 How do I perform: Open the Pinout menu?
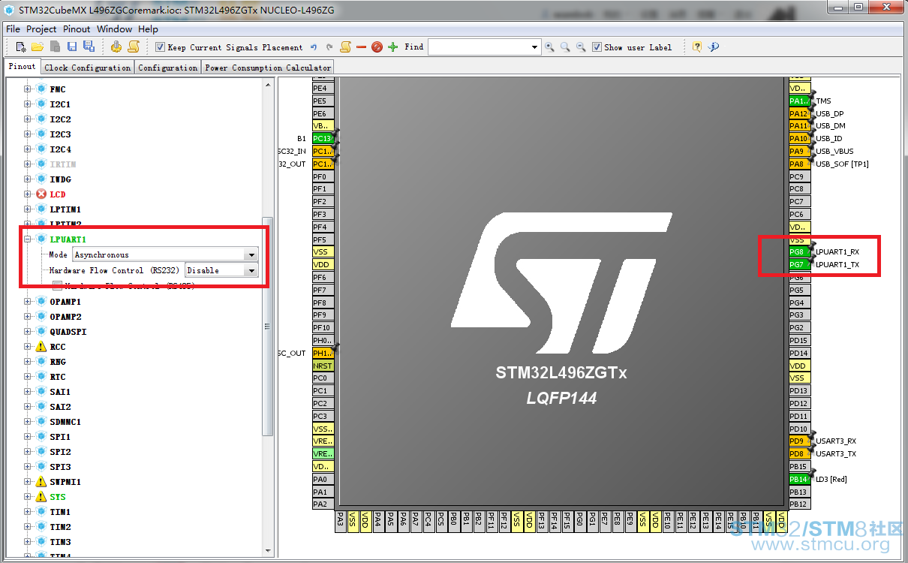pos(77,29)
